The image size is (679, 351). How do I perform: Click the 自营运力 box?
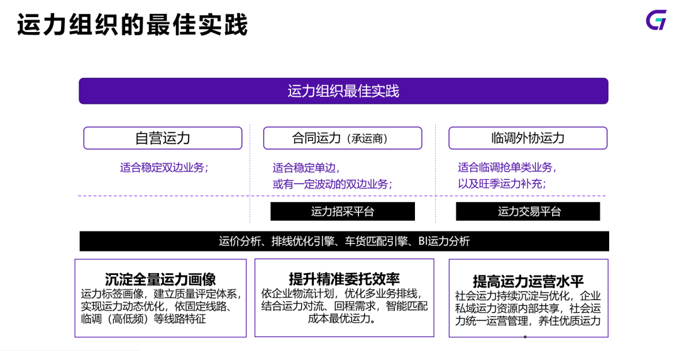click(163, 138)
